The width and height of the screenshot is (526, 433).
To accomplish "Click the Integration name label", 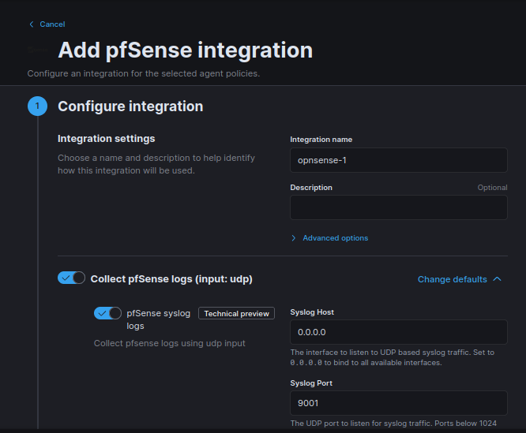I will 321,140.
